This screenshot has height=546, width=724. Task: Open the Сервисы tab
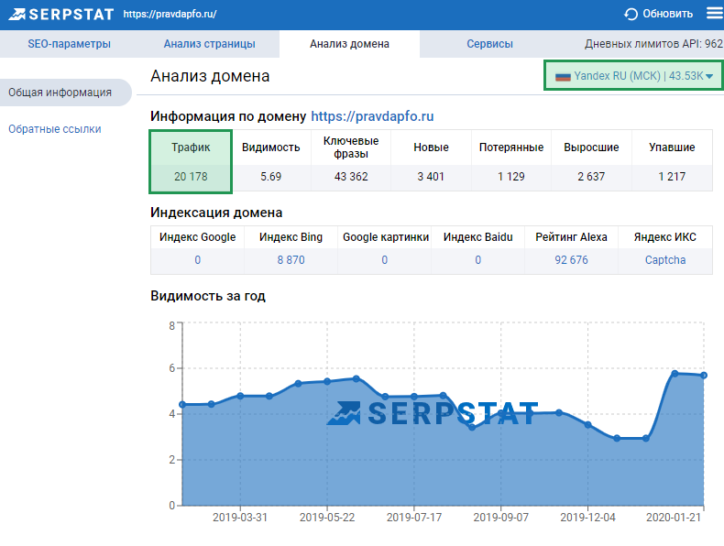click(x=489, y=44)
